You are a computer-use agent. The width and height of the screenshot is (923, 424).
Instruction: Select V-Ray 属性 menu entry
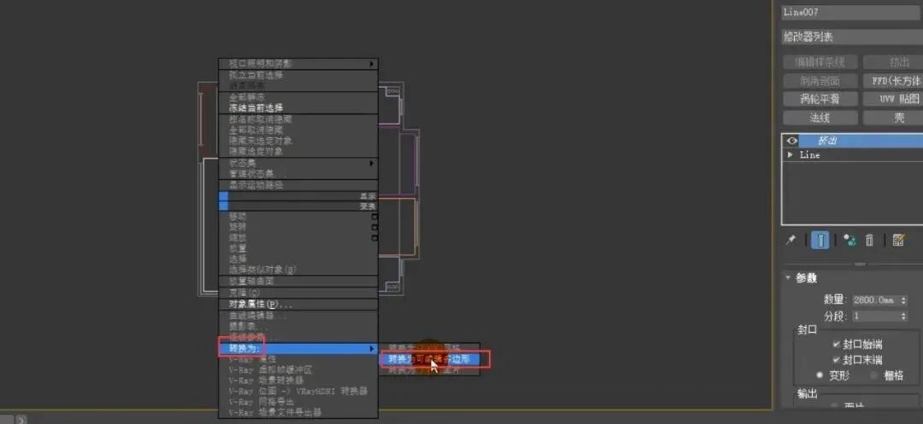click(x=298, y=359)
